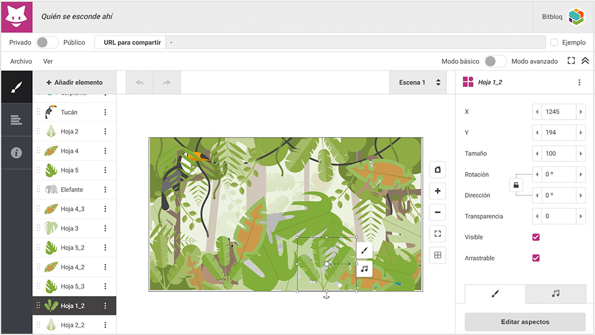Toggle Modo básico/avanzado switch
Screen dimensions: 595x335
(x=495, y=61)
